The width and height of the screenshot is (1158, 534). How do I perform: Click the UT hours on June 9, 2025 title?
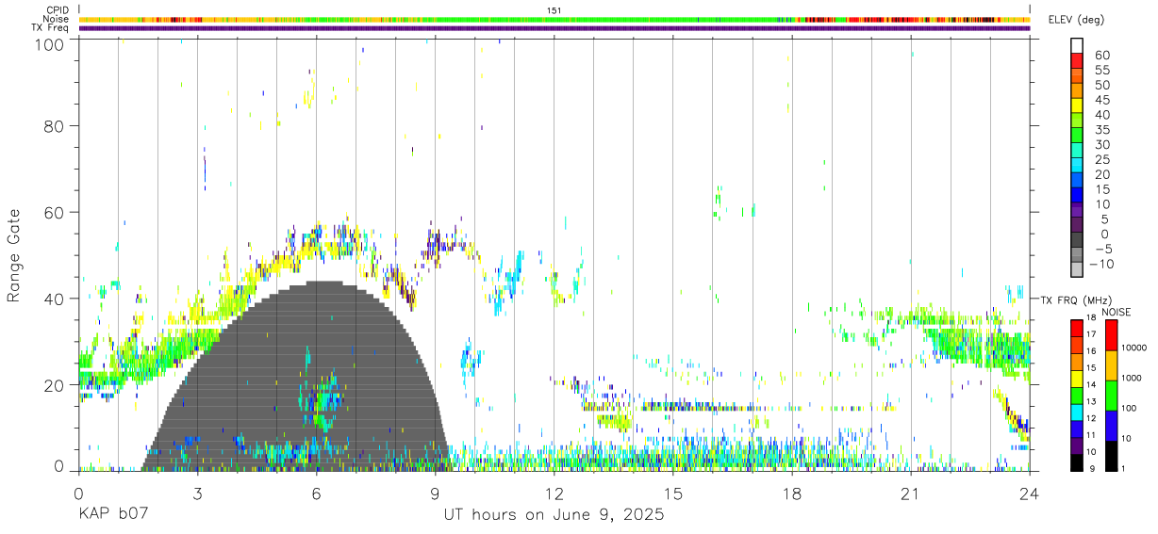(x=554, y=515)
